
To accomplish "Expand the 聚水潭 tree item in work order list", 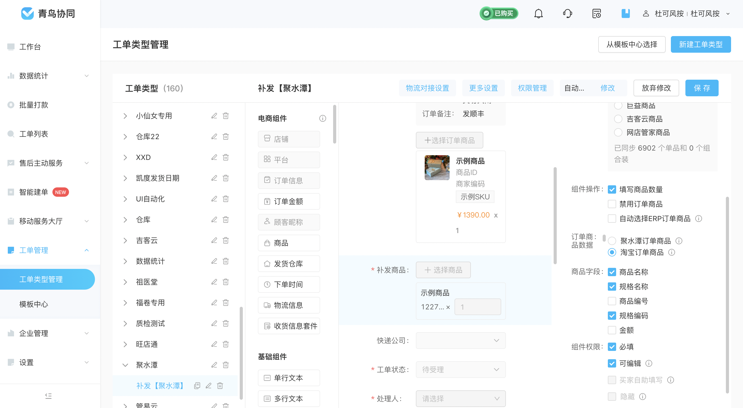I will pos(126,364).
